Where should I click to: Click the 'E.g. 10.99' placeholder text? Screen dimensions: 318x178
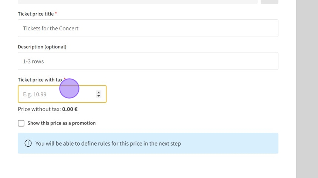[35, 95]
